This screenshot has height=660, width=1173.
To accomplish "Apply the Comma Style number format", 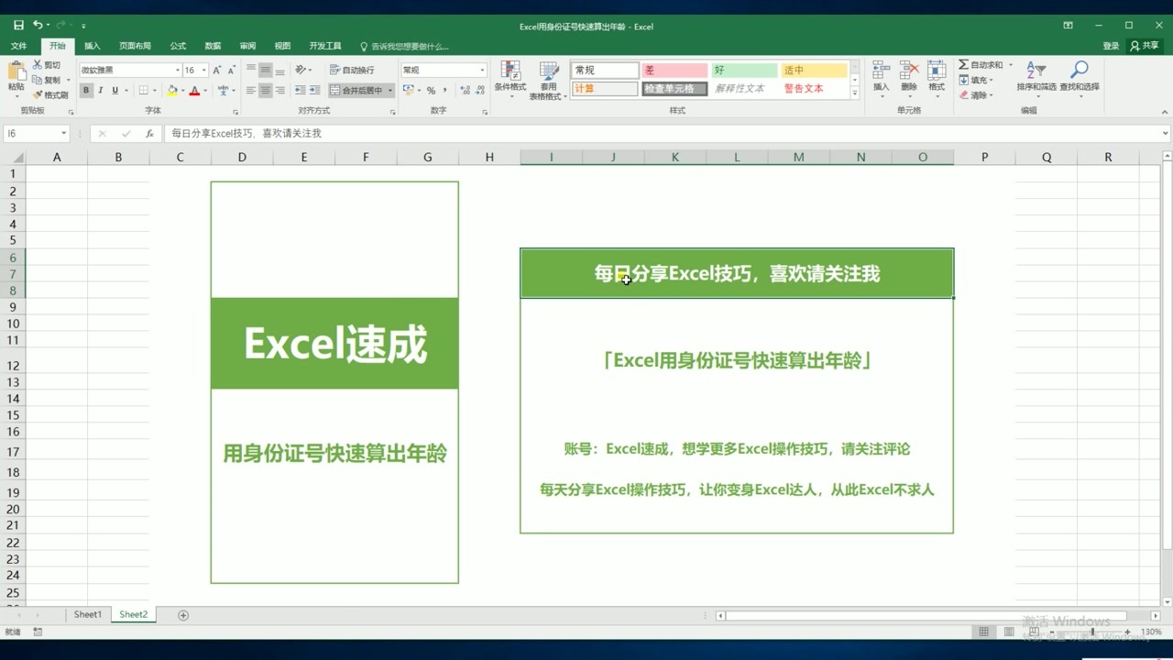I will point(445,90).
